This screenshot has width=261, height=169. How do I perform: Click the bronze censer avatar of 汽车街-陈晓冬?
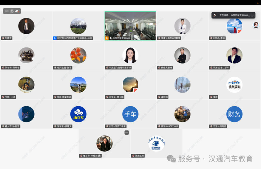tap(26, 55)
